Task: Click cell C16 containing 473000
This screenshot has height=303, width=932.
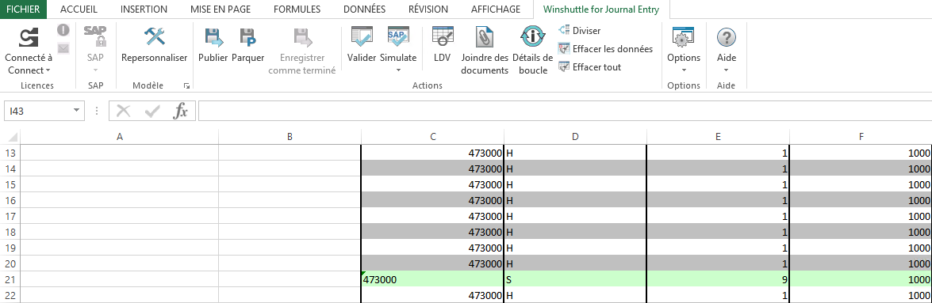Action: point(433,200)
